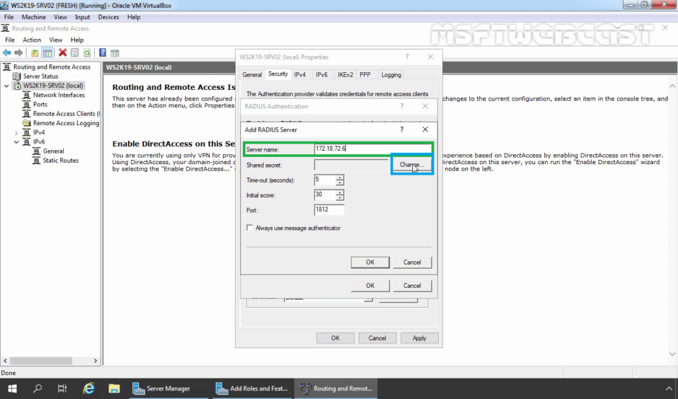The height and width of the screenshot is (399, 678).
Task: Cancel the Add RADIUS Server dialog
Action: click(x=412, y=263)
